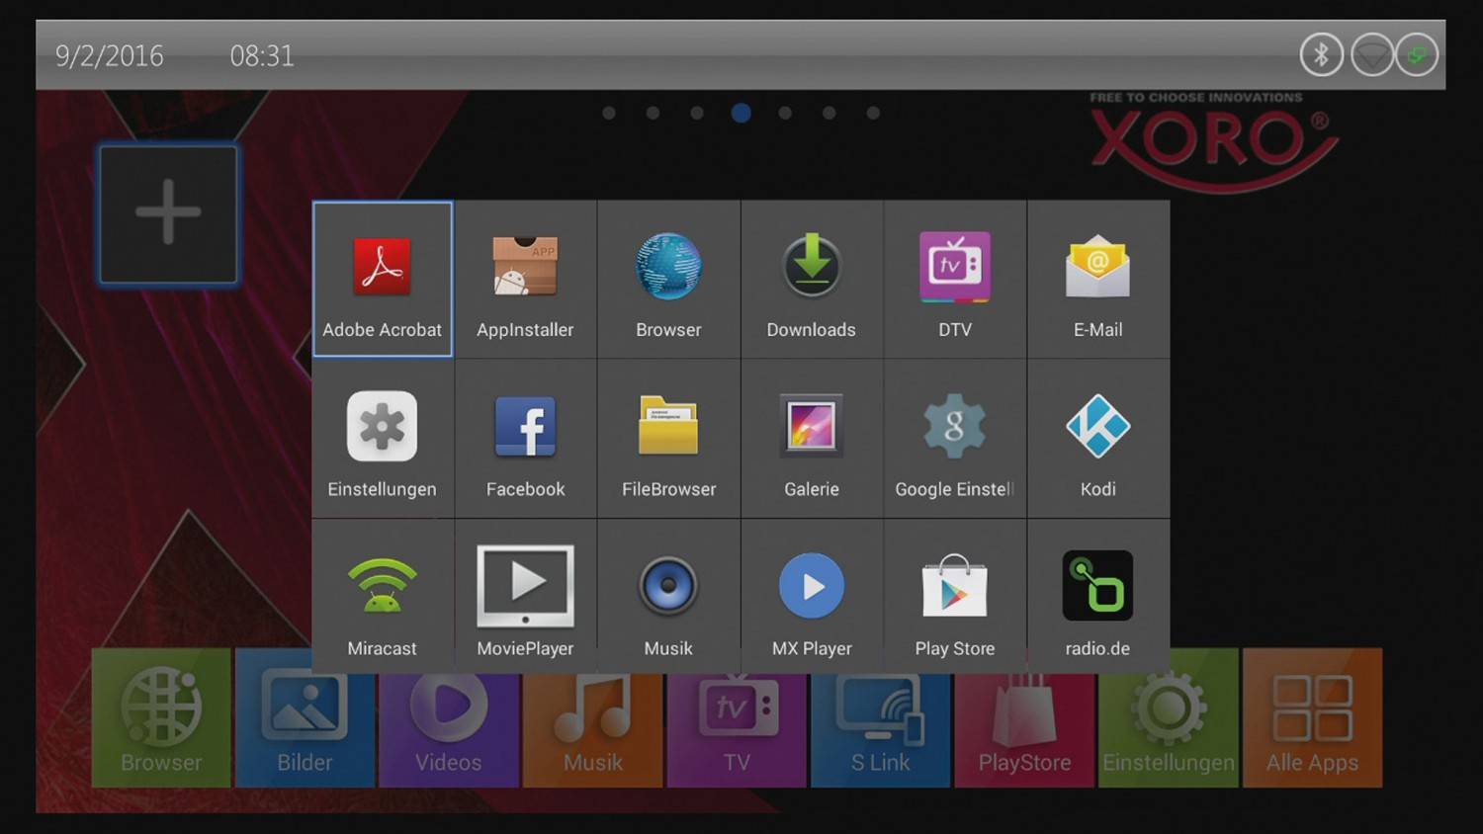1483x834 pixels.
Task: Launch the MoviePlayer app
Action: [525, 597]
